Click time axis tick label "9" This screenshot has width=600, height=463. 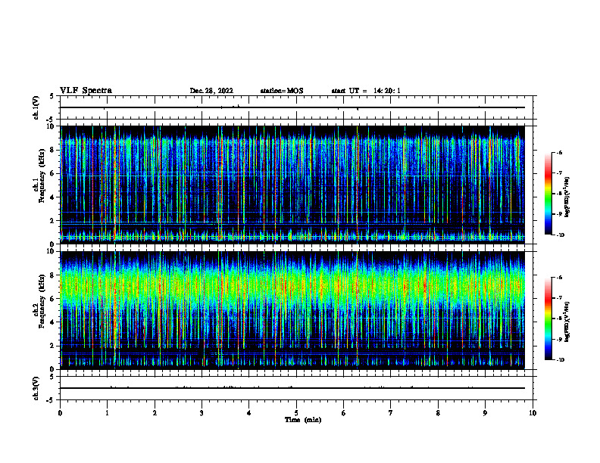[485, 413]
